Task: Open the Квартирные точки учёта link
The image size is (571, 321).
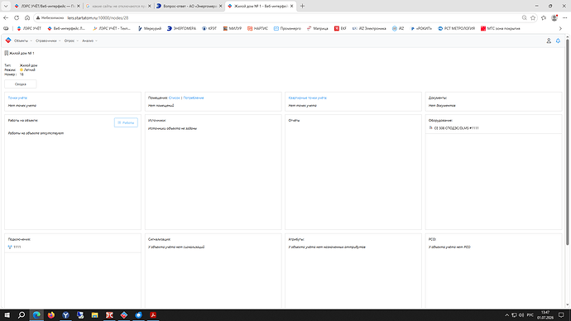Action: tap(307, 98)
